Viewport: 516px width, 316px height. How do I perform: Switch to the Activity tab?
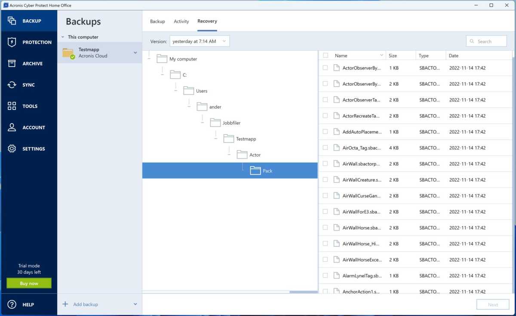click(181, 21)
